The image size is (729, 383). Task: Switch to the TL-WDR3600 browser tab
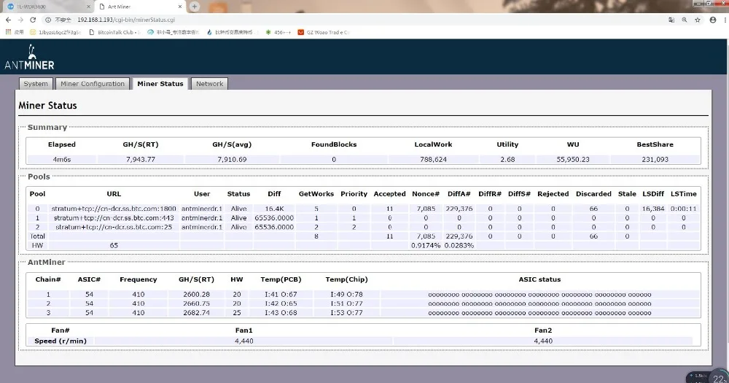[x=47, y=7]
